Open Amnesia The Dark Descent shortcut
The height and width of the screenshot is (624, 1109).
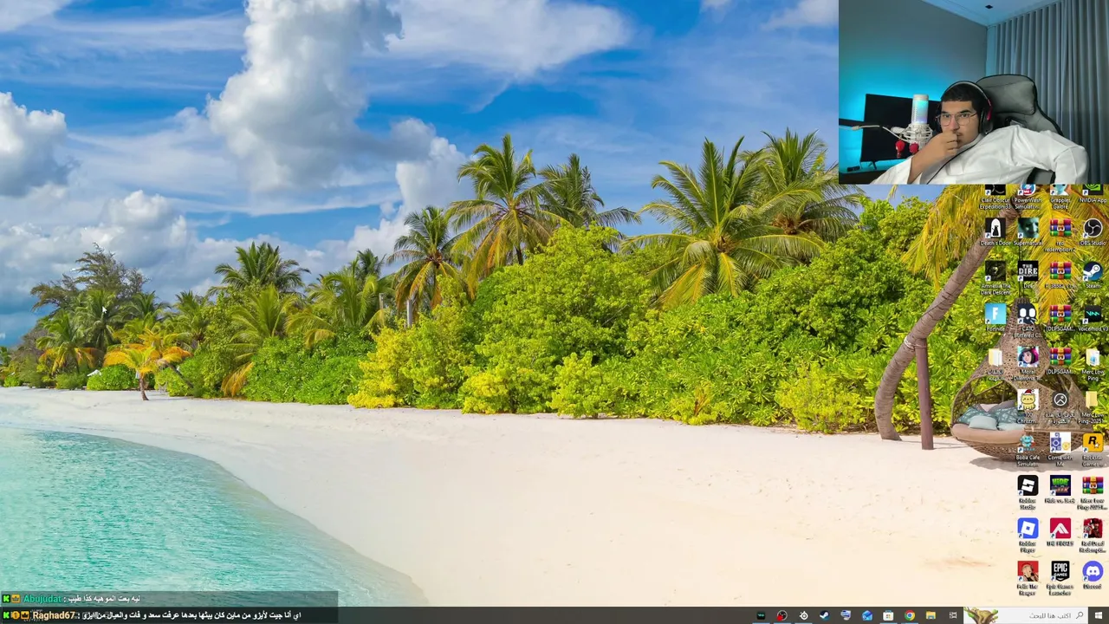tap(995, 276)
